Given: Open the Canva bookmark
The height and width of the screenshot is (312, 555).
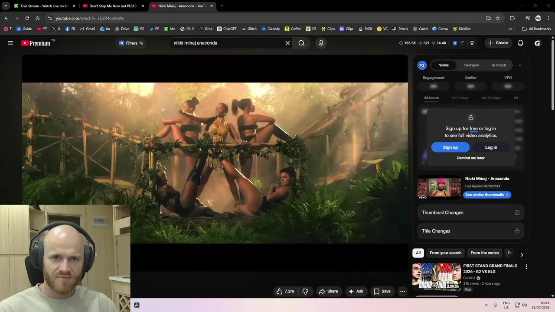Looking at the screenshot, I should coord(440,29).
